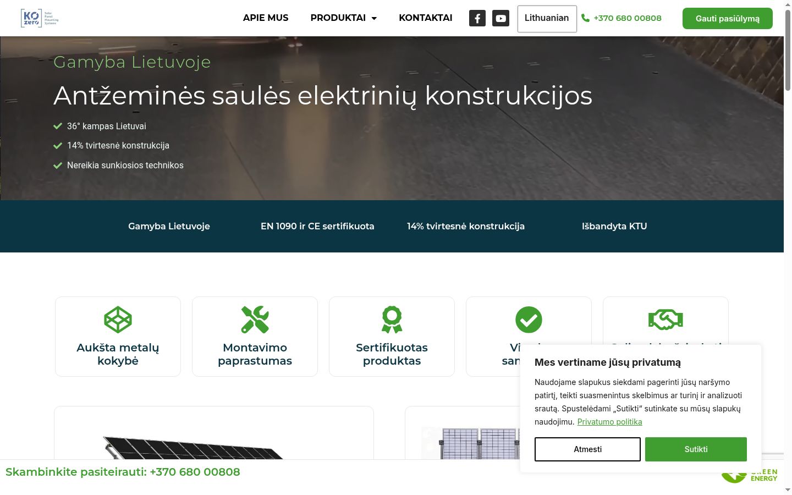Open the Facebook page icon
The image size is (792, 495).
pos(477,18)
